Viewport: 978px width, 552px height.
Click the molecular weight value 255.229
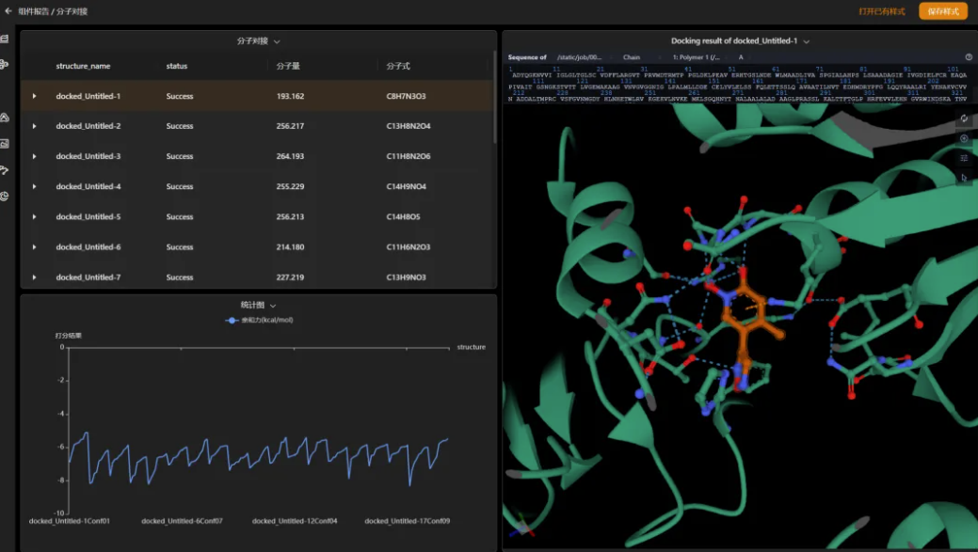(x=290, y=186)
